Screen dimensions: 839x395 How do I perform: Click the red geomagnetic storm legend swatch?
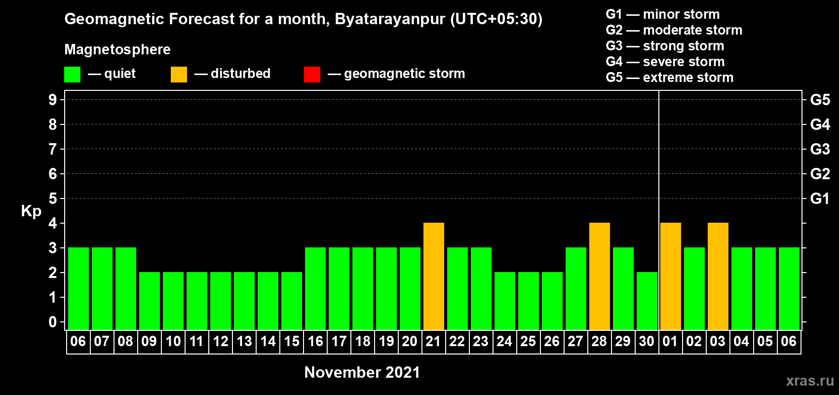[x=312, y=75]
